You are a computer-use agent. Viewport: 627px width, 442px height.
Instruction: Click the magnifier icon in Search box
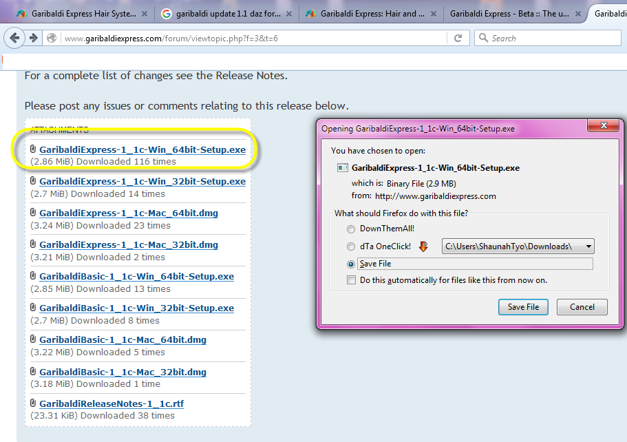pyautogui.click(x=483, y=38)
